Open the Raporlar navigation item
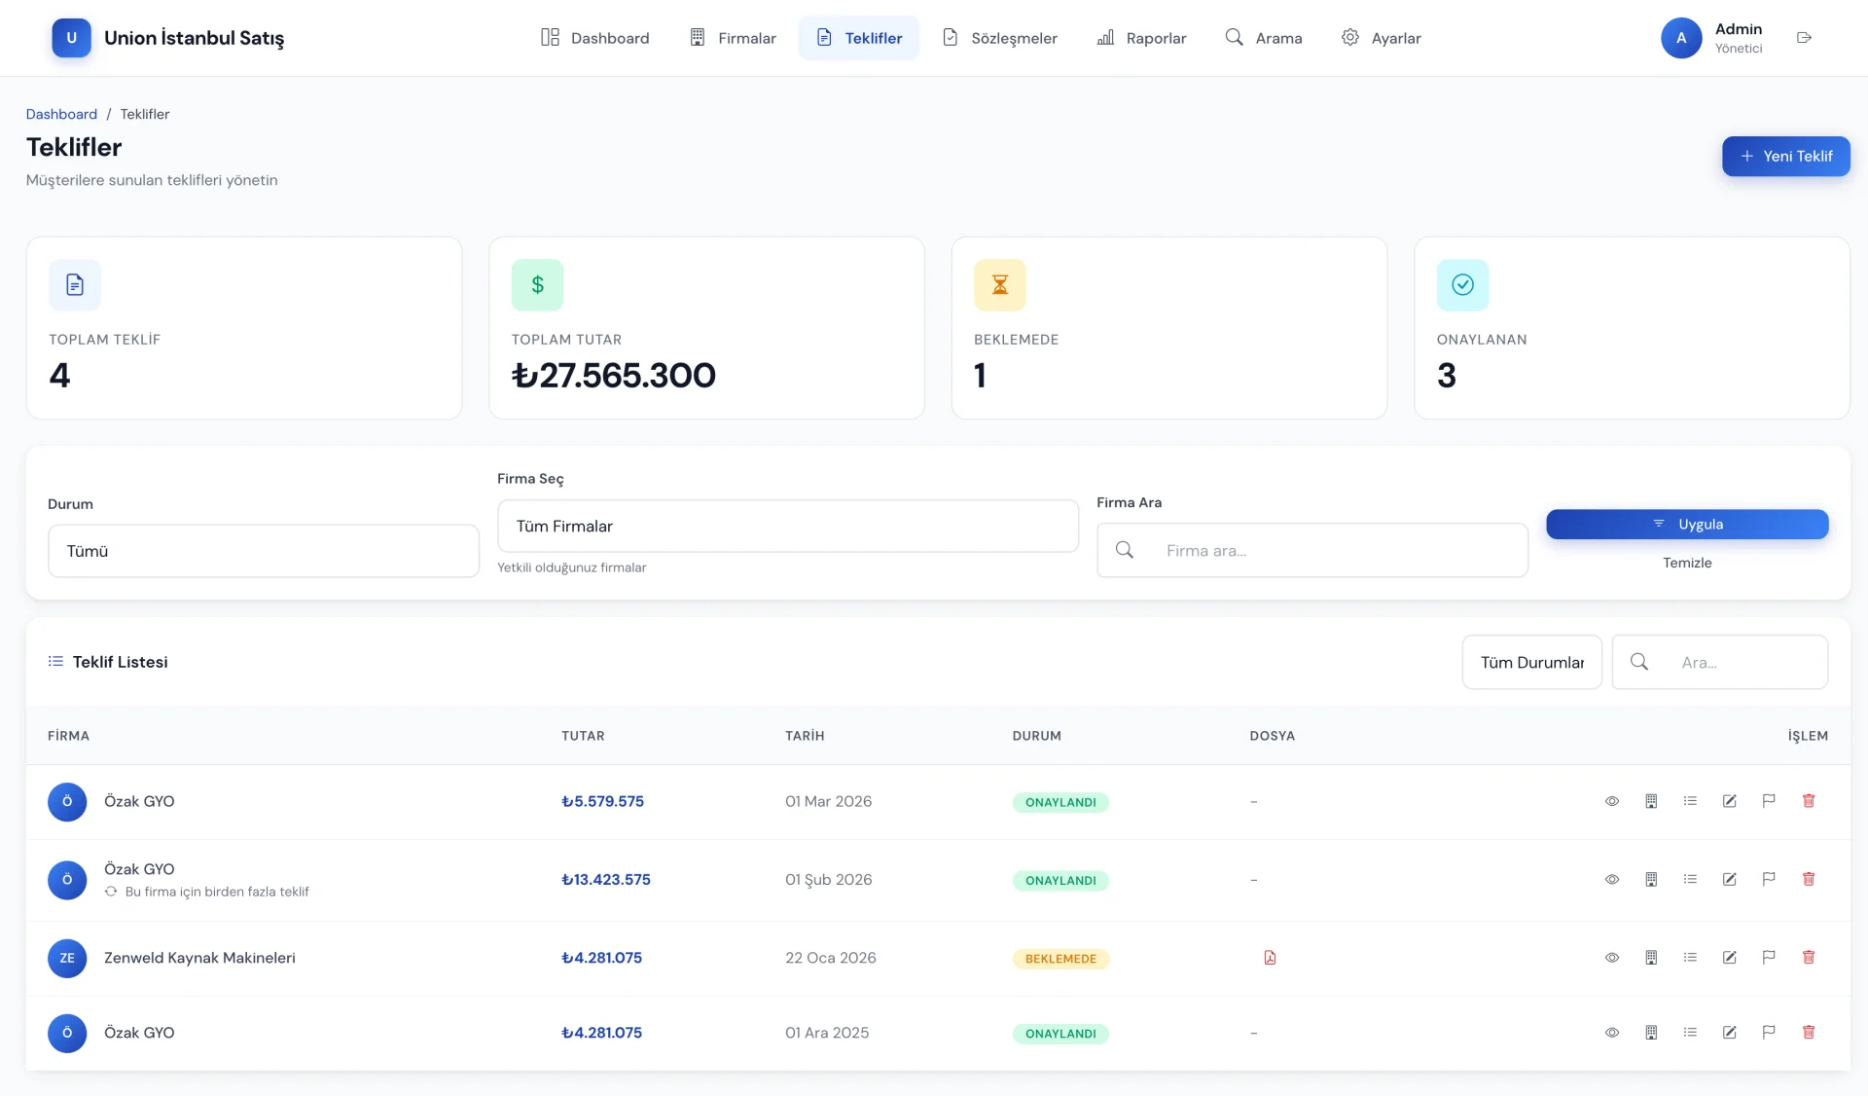1868x1096 pixels. tap(1141, 38)
